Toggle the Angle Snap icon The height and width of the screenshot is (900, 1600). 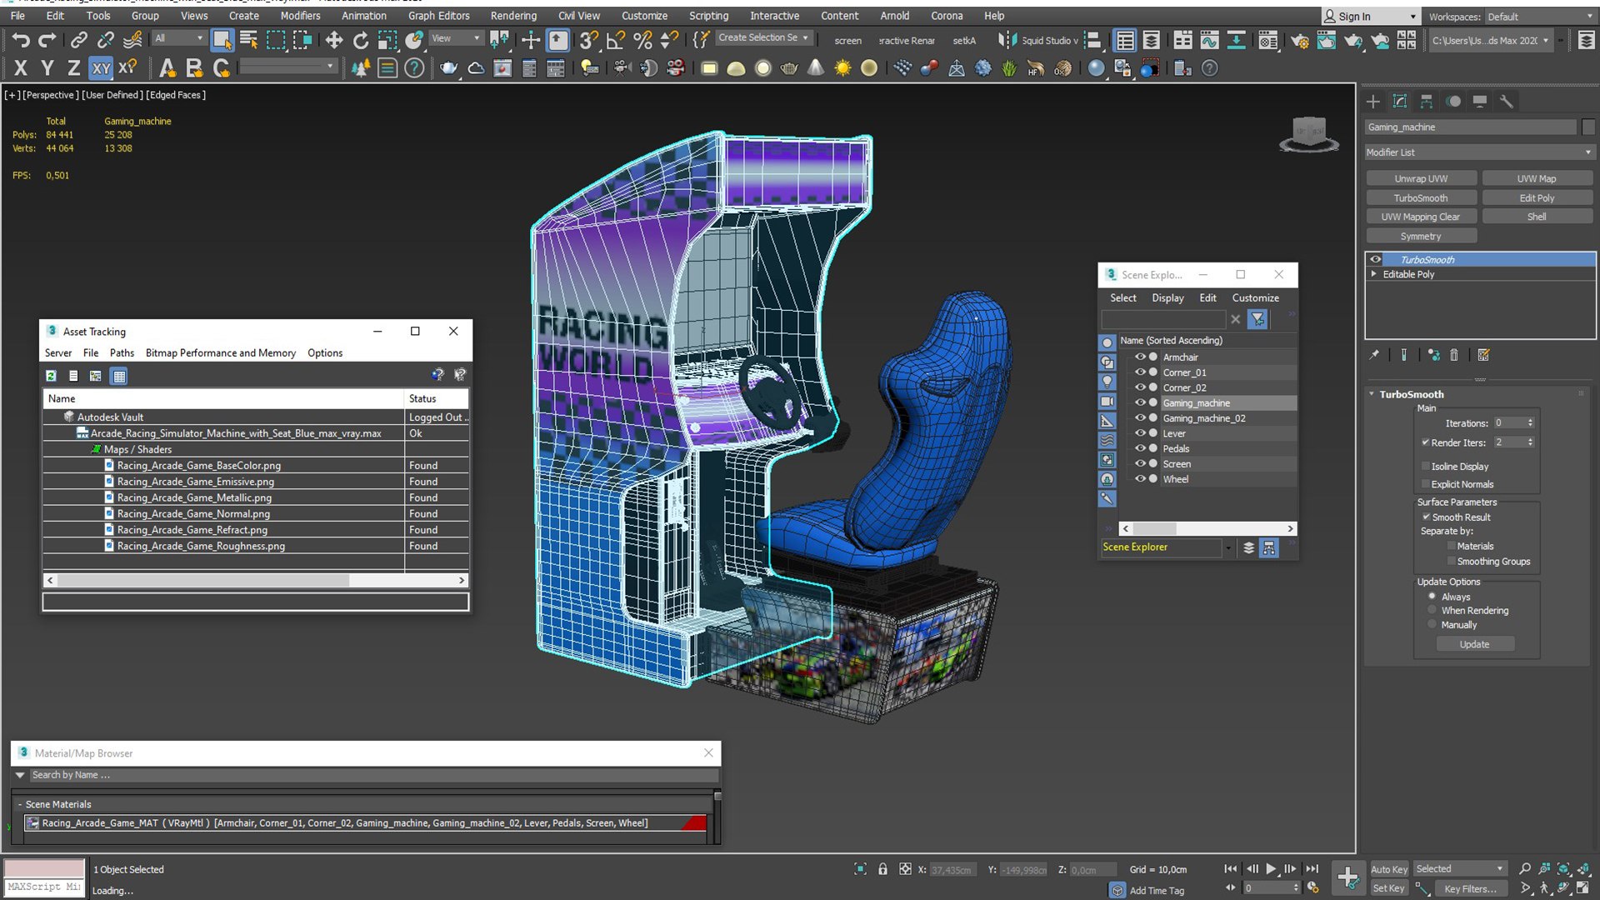616,40
